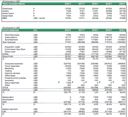Select Interest payment value -3'960
Viewport: 128px width, 117px height.
point(68,109)
